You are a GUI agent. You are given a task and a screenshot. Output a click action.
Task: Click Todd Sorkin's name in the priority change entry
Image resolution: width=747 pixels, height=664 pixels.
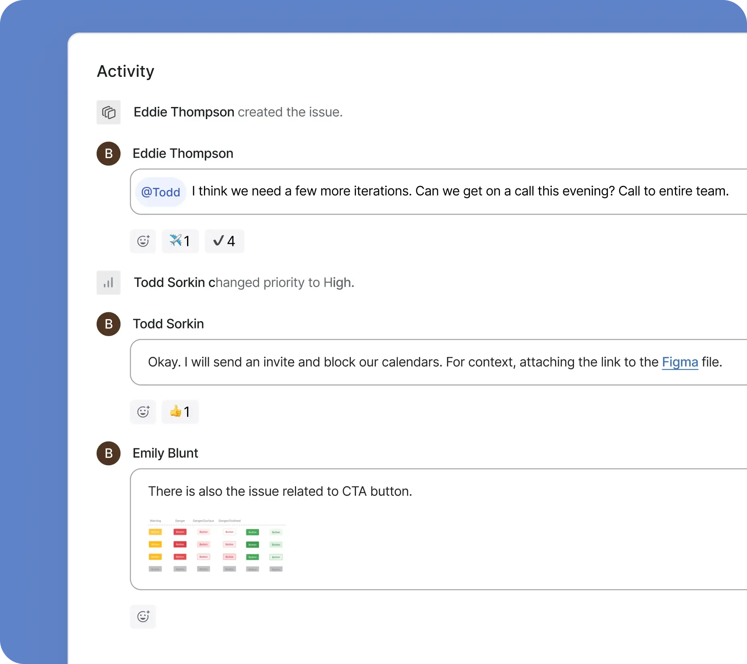pos(169,283)
